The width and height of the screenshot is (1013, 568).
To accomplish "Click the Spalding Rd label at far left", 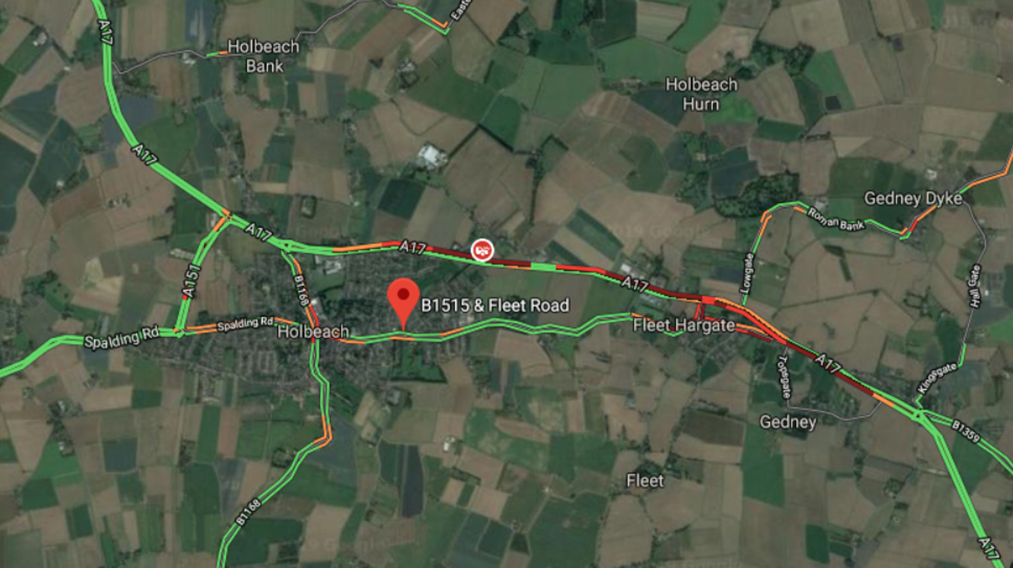I will click(x=121, y=338).
